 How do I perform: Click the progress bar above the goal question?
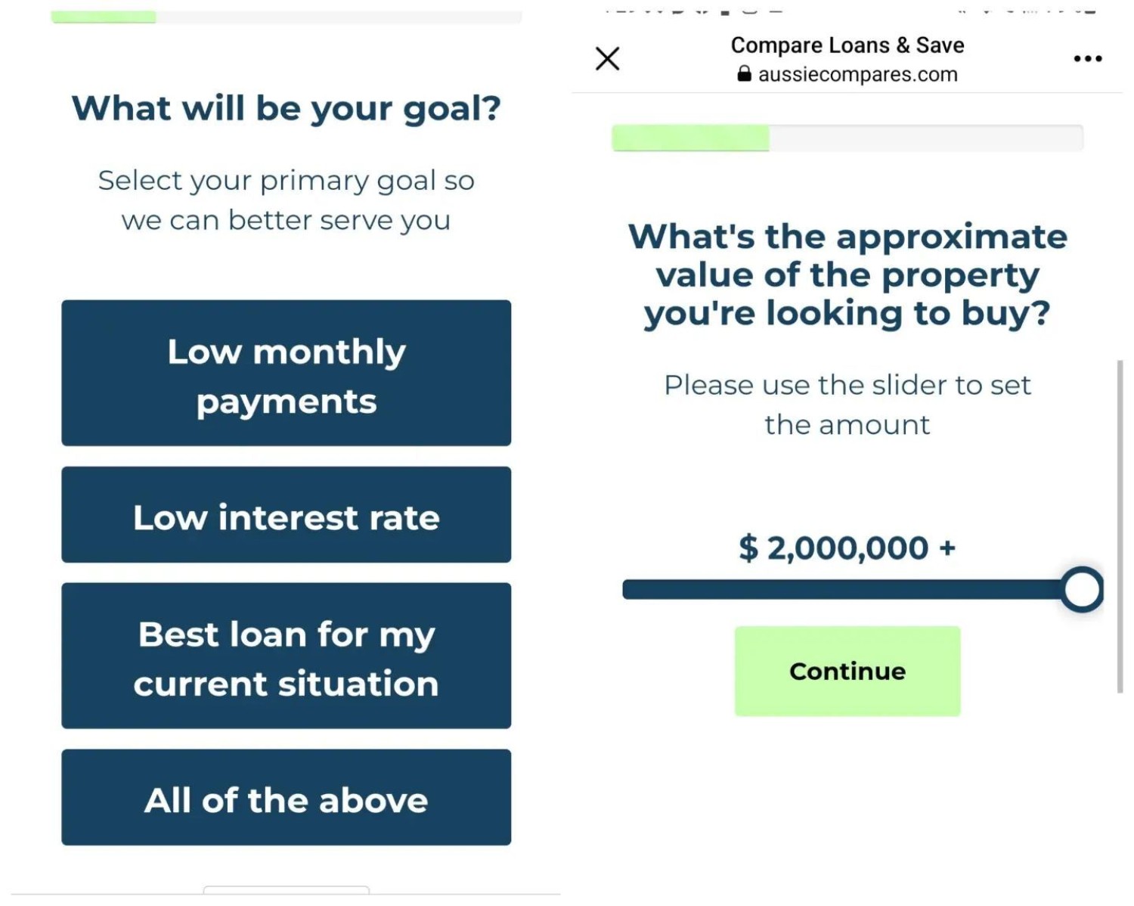pyautogui.click(x=286, y=17)
